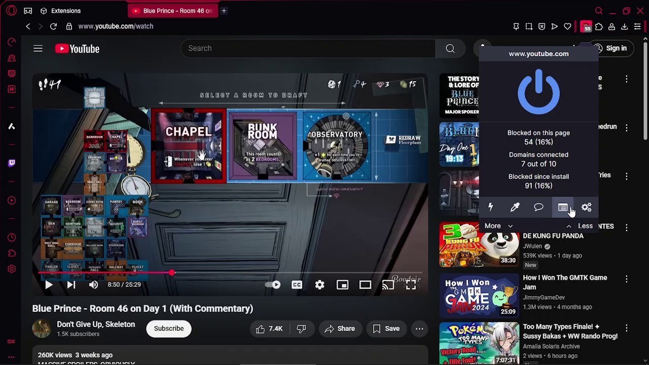Open browser search tabs magnifier icon

599,11
